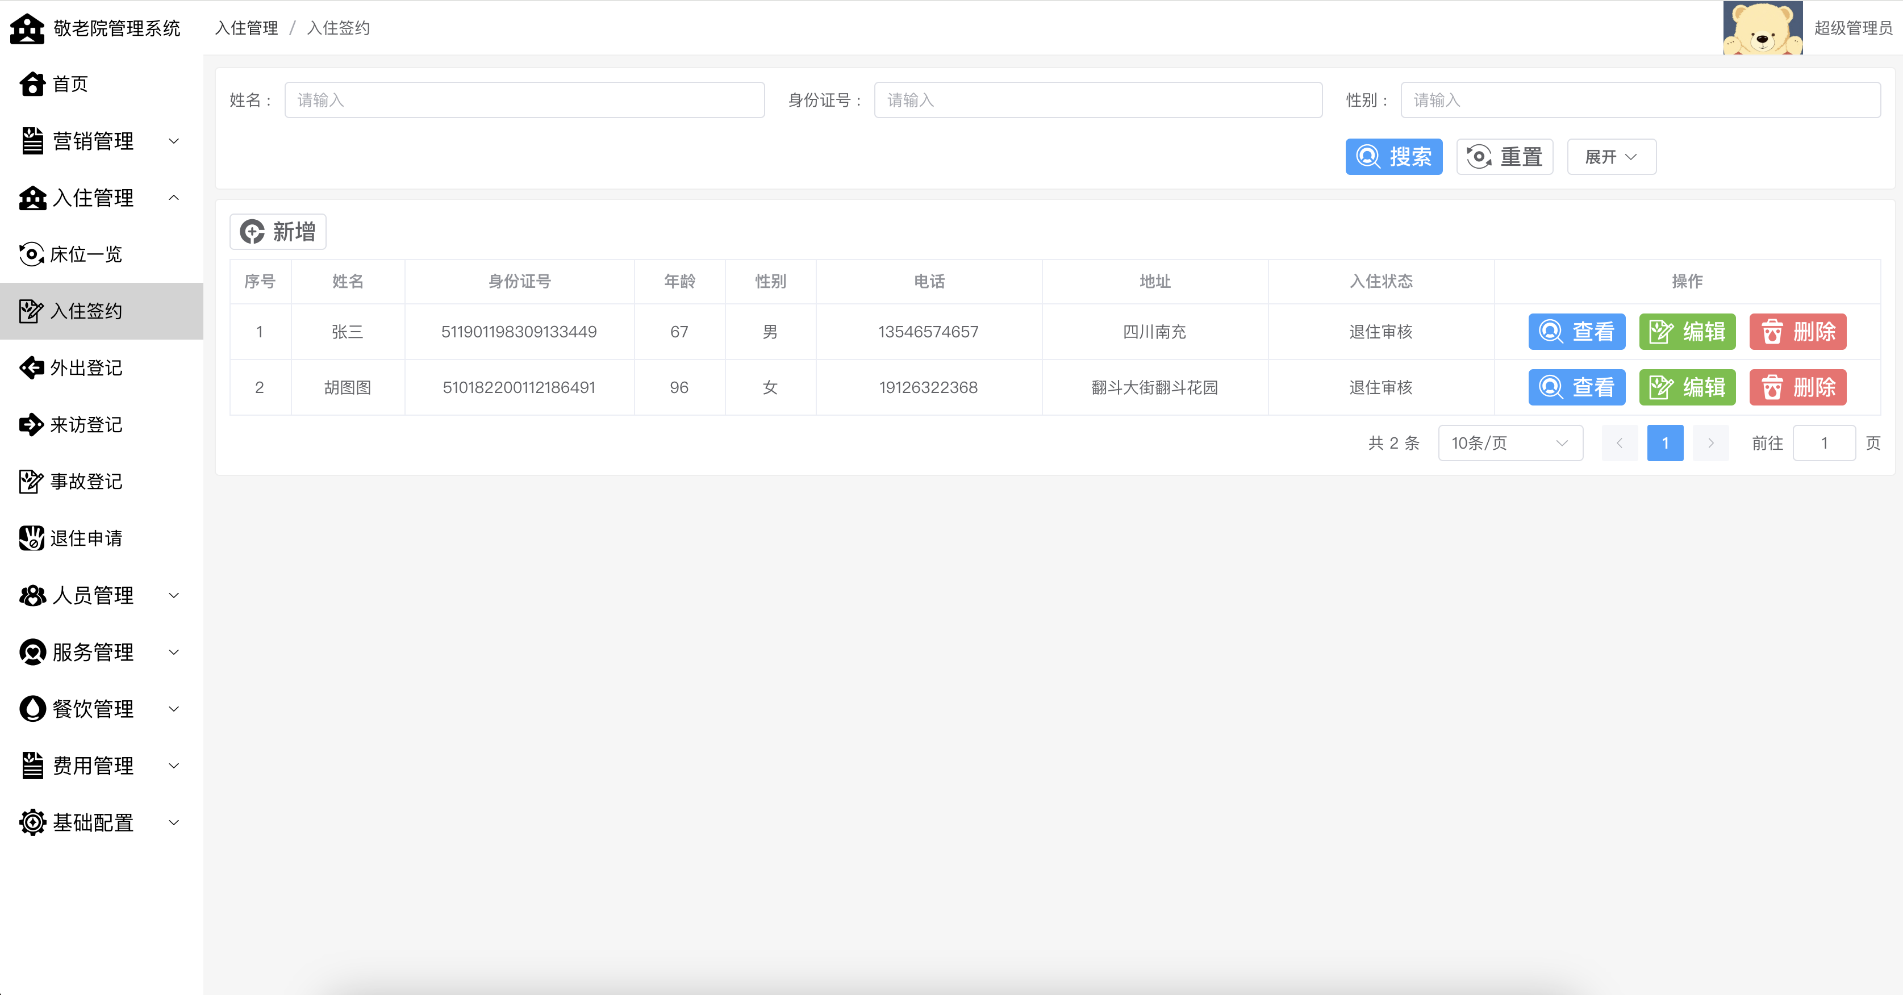The image size is (1903, 995).
Task: Click the 退住申请 hand icon
Action: pyautogui.click(x=31, y=538)
